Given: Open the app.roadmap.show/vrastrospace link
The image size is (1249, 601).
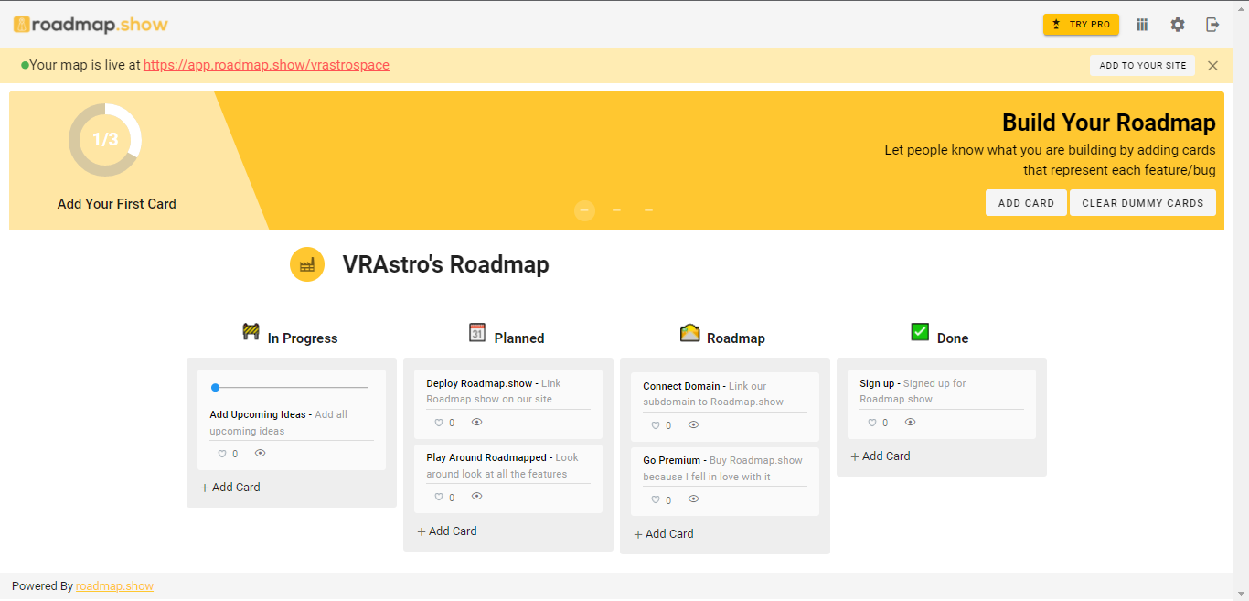Looking at the screenshot, I should (266, 65).
